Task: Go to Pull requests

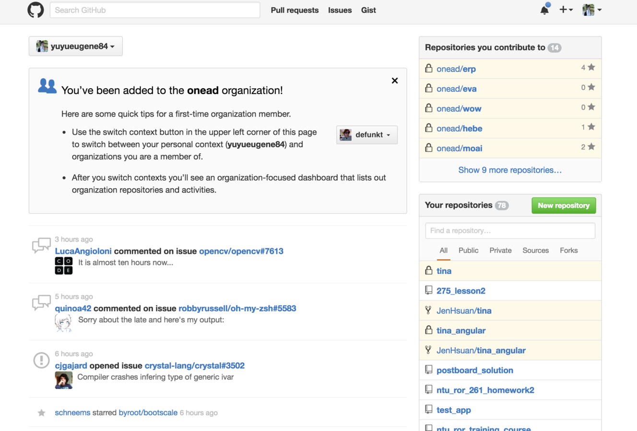Action: tap(295, 10)
